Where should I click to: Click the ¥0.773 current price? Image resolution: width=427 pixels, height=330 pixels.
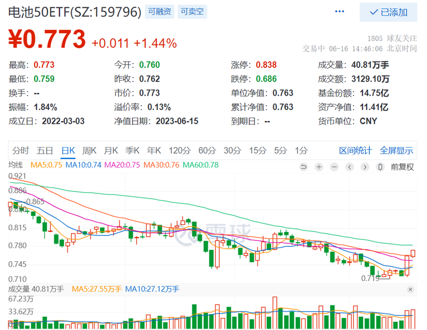47,39
